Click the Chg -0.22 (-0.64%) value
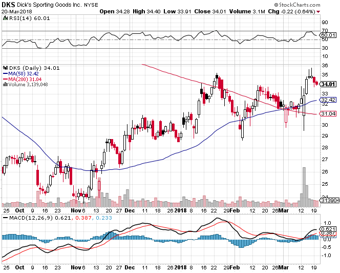Screen dimensions: 340x273 click(292, 11)
